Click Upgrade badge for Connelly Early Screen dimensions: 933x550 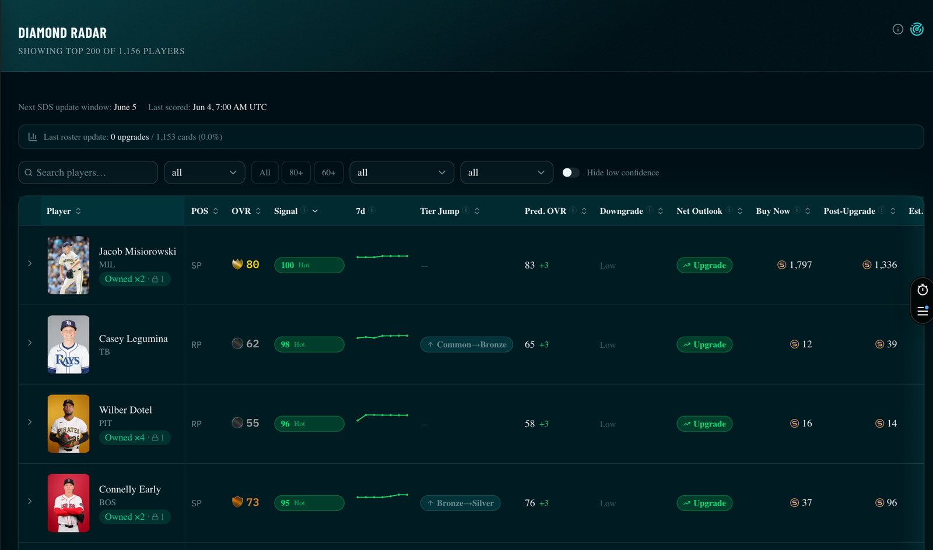(704, 503)
